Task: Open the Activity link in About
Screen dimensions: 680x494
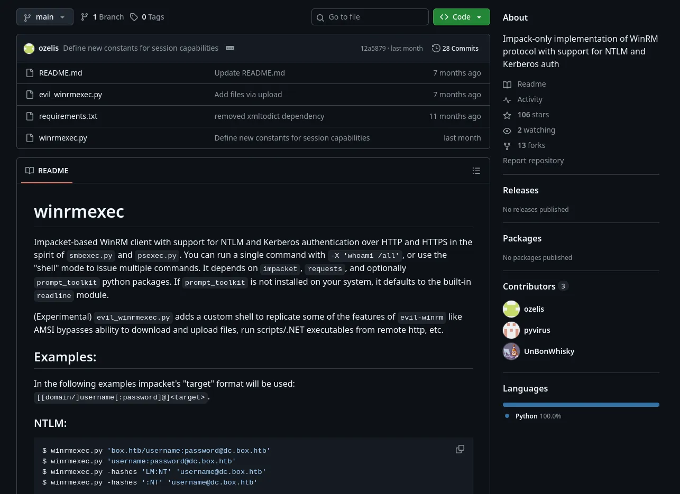Action: pyautogui.click(x=530, y=99)
